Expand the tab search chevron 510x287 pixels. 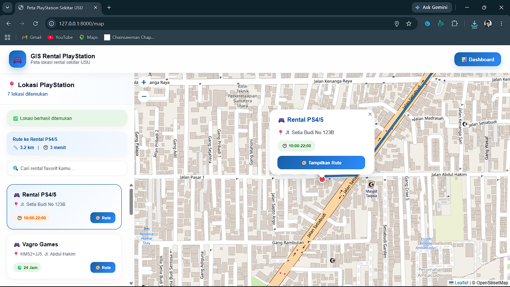[7, 7]
